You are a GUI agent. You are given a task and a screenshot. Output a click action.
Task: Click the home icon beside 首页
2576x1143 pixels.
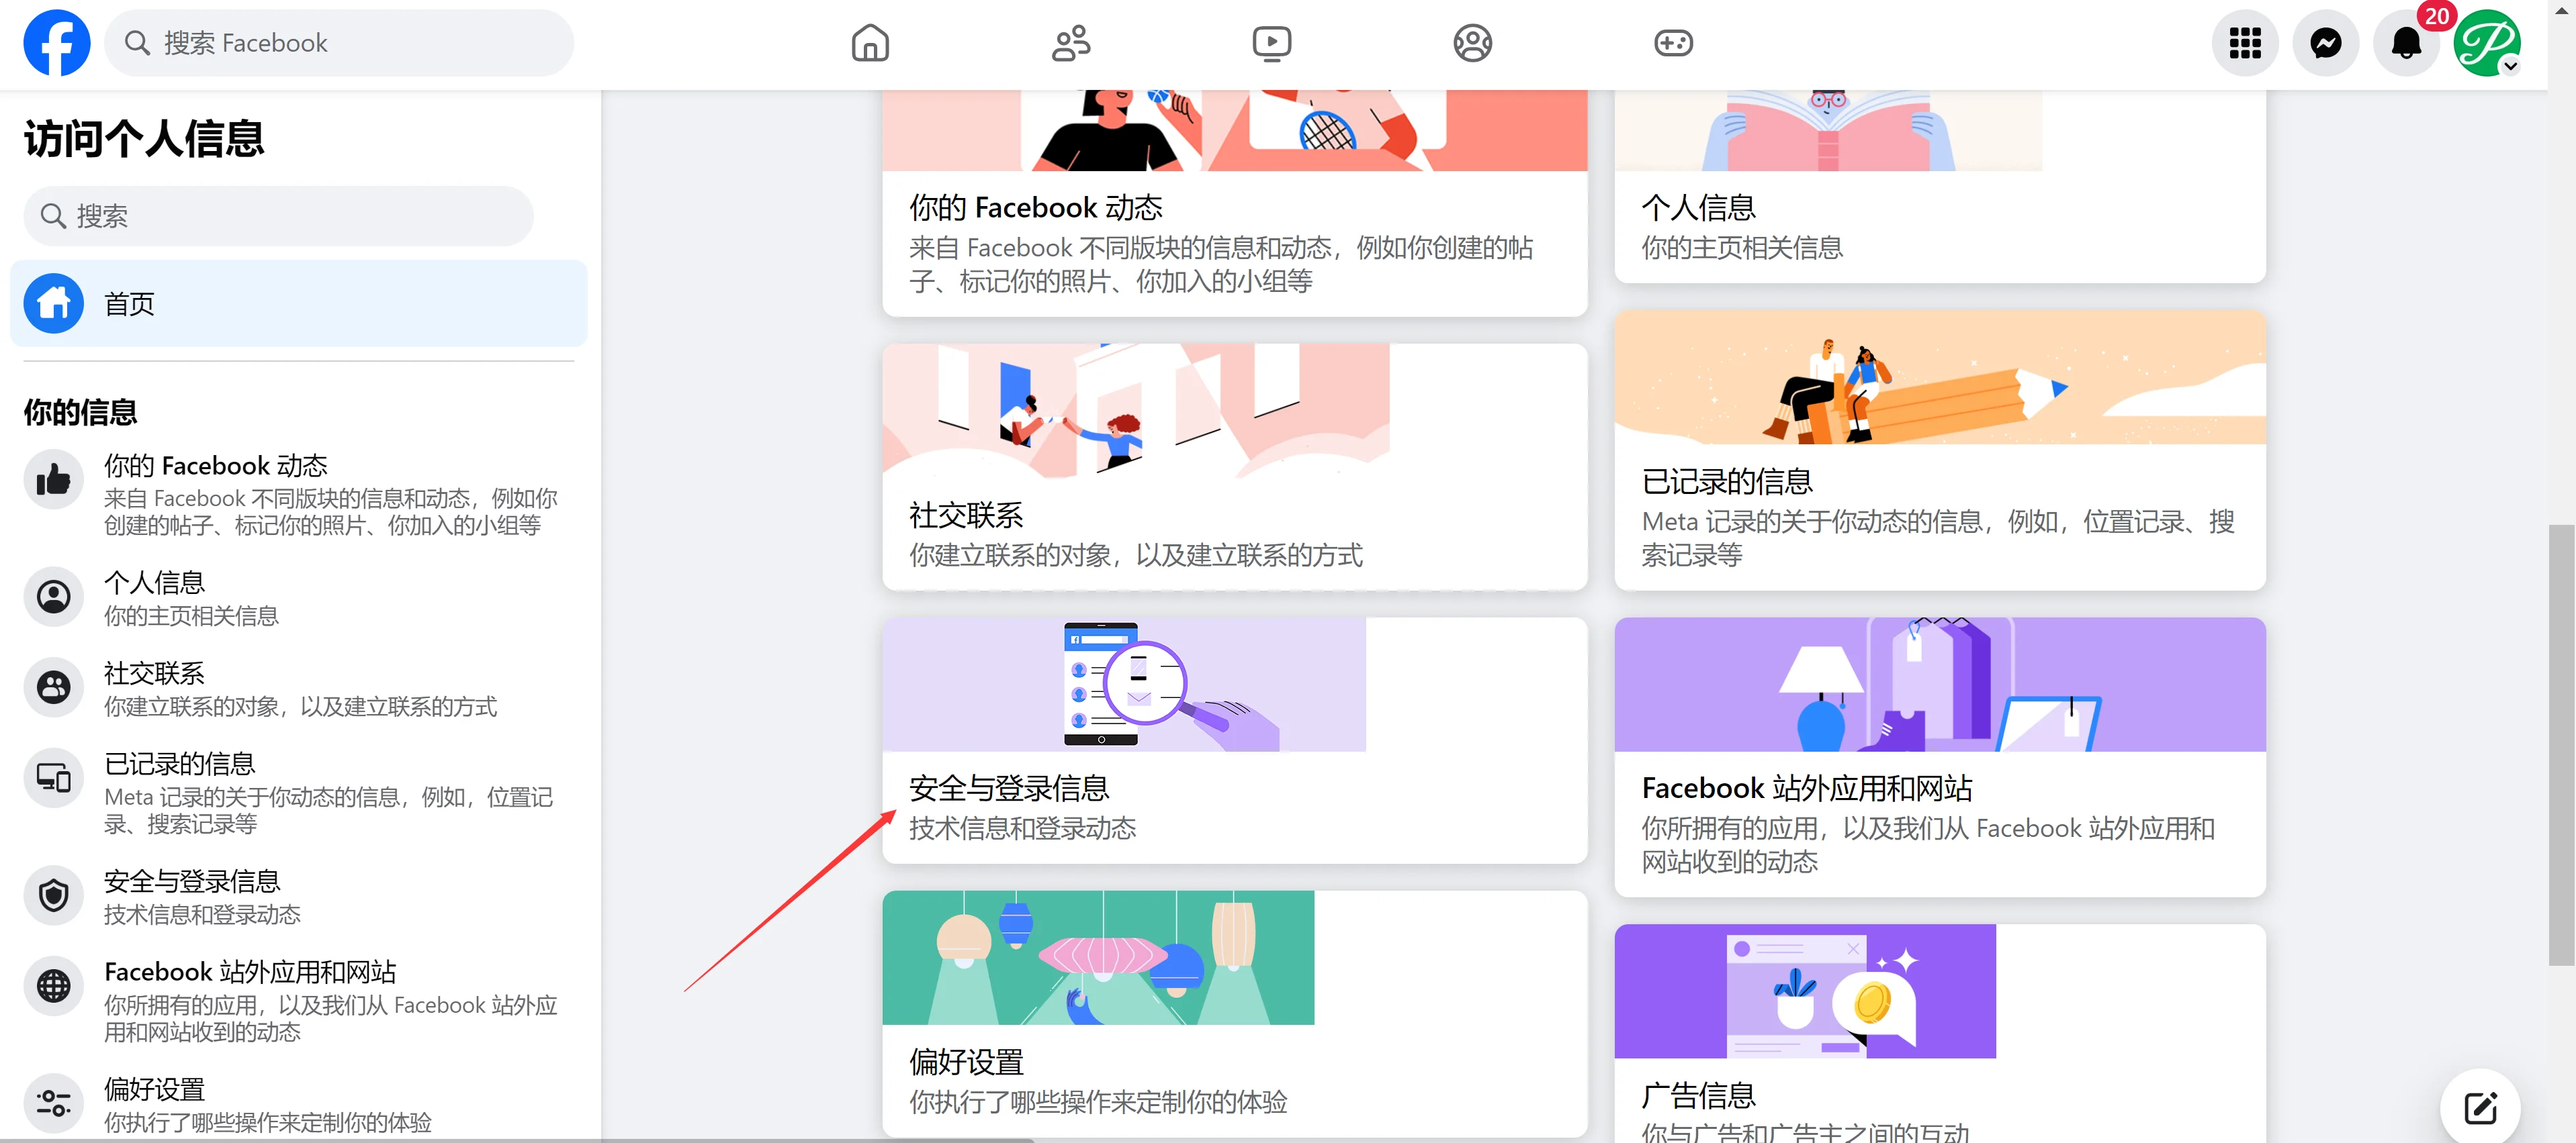(x=54, y=304)
